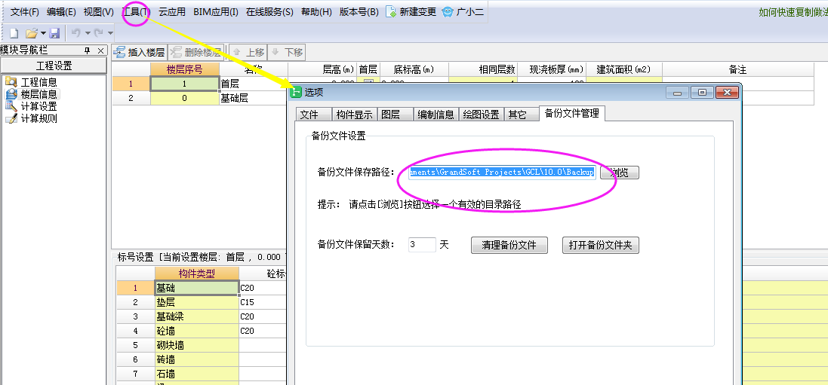This screenshot has width=828, height=385.
Task: Click the 上移 move-up button
Action: [249, 52]
